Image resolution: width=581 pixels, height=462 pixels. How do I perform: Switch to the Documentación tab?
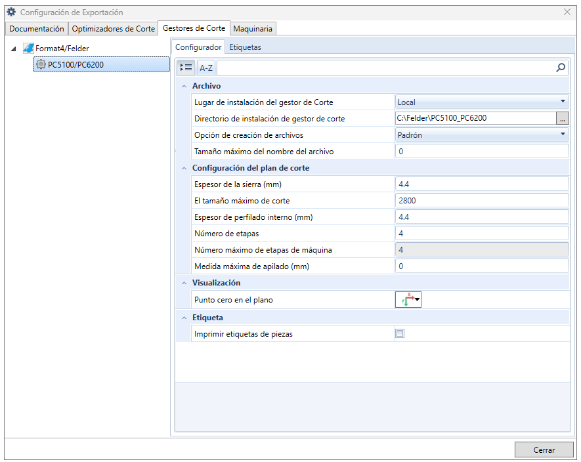[36, 28]
